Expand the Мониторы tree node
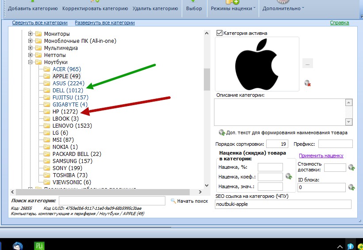The image size is (363, 250). pyautogui.click(x=31, y=34)
